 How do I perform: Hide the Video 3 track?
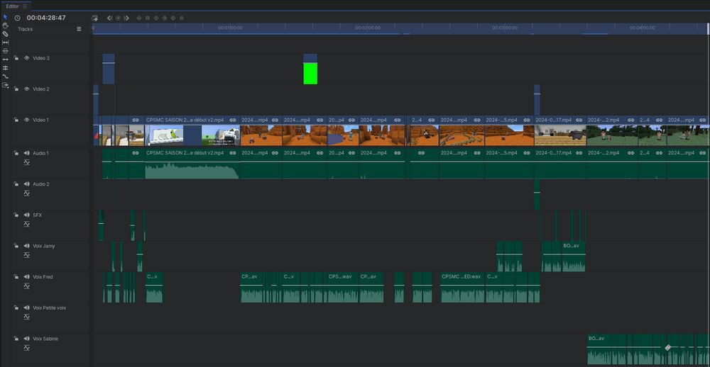(x=27, y=58)
